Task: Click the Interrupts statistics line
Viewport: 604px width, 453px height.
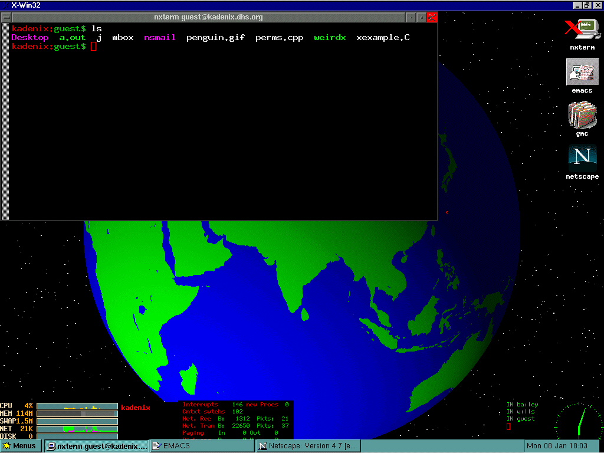Action: pyautogui.click(x=236, y=405)
